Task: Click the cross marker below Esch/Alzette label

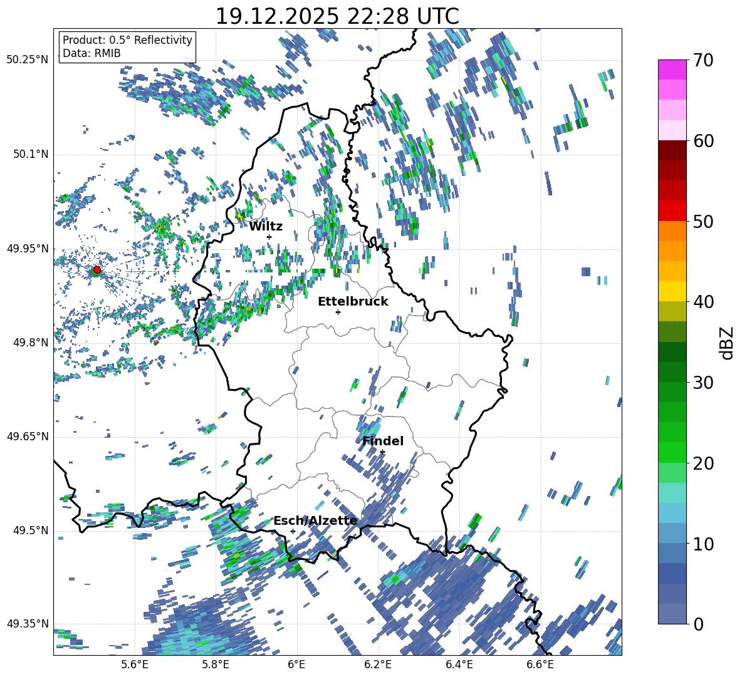Action: tap(293, 531)
